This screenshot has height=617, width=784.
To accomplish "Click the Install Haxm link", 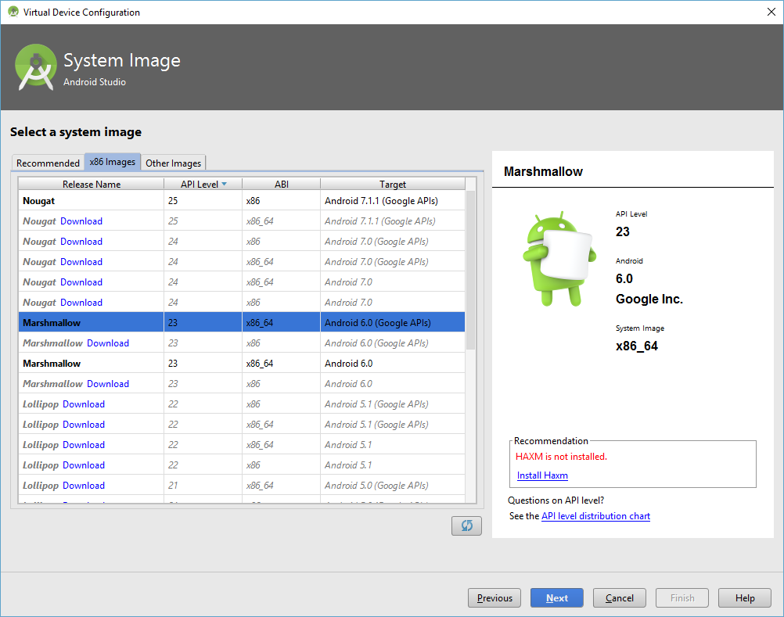I will coord(542,475).
